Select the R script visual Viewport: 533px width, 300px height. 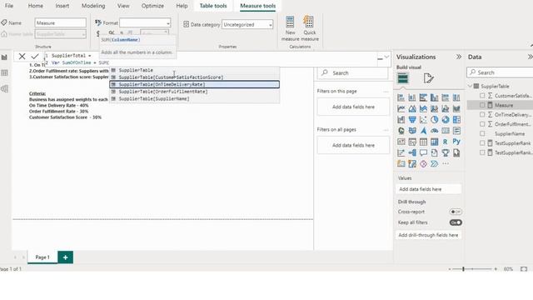point(446,142)
